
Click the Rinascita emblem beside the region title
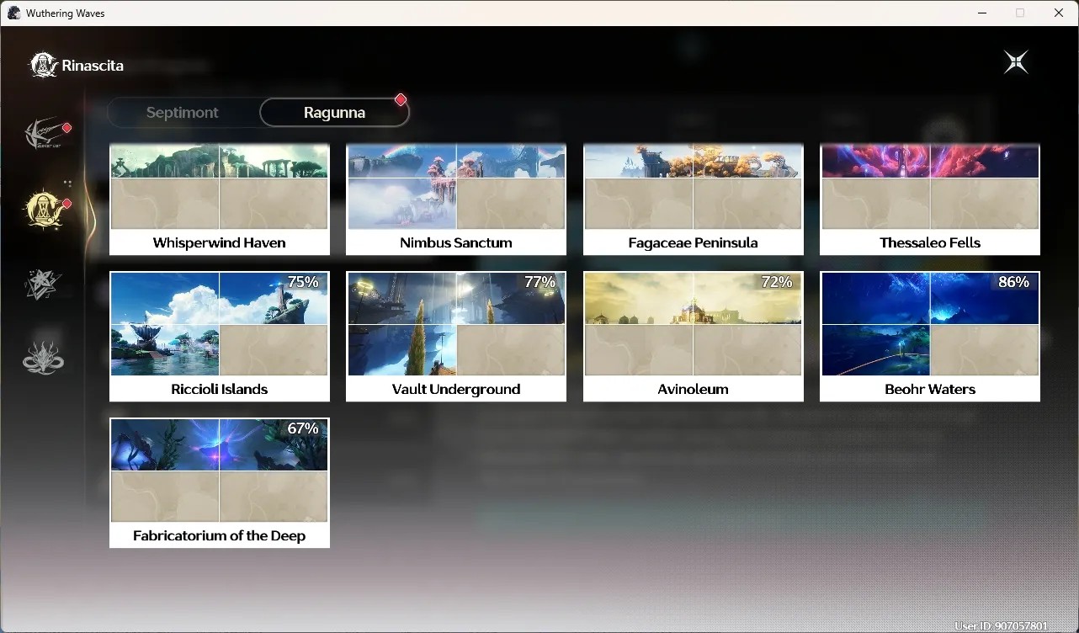pos(44,65)
